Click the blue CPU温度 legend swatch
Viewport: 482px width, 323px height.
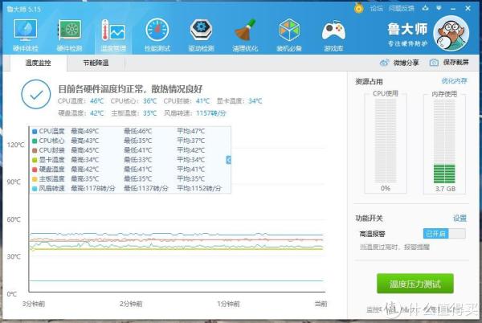35,132
